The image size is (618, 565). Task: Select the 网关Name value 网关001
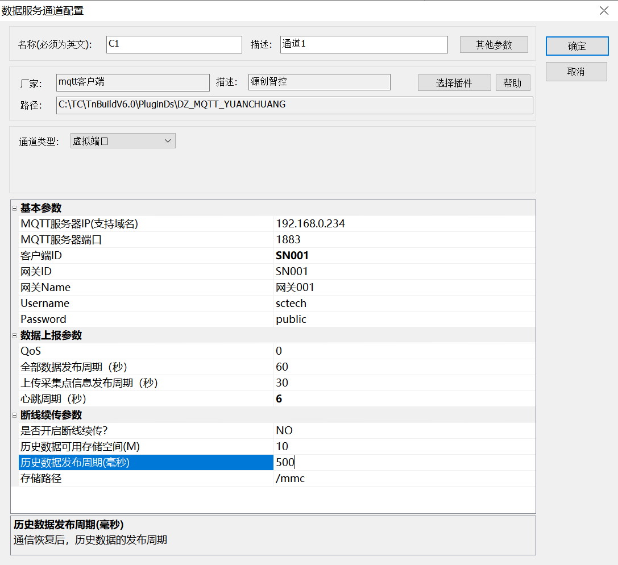click(x=404, y=288)
